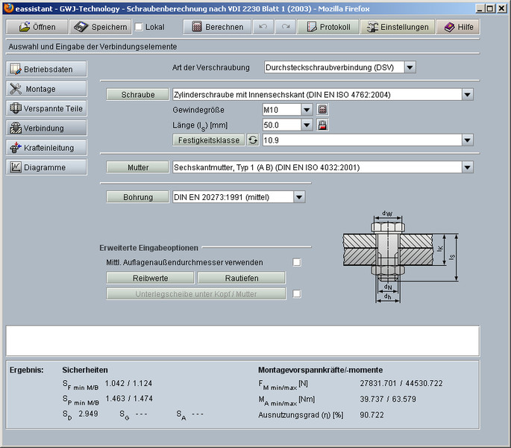Go to the Diagramme section

coord(46,167)
